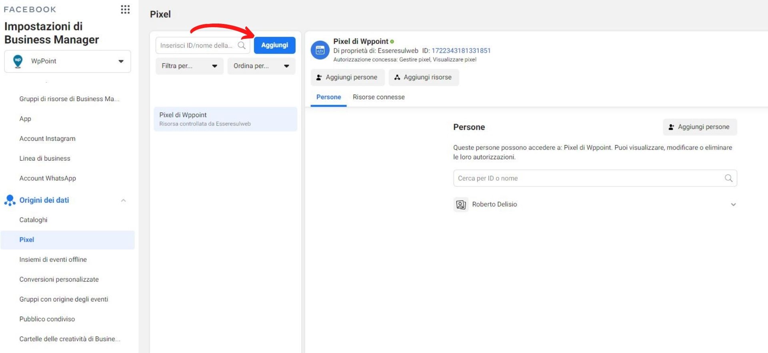
Task: Click the Roberto Delisio name
Action: (x=494, y=204)
